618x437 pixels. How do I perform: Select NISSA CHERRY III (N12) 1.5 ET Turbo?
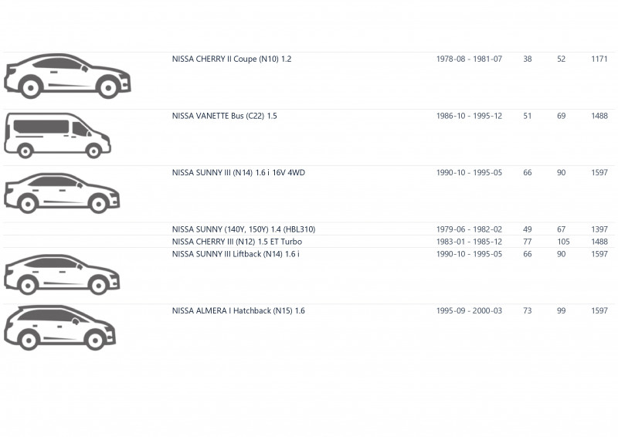tap(237, 242)
